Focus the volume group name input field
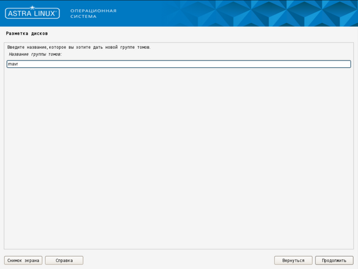Viewport: 358px width, 269px height. 179,64
